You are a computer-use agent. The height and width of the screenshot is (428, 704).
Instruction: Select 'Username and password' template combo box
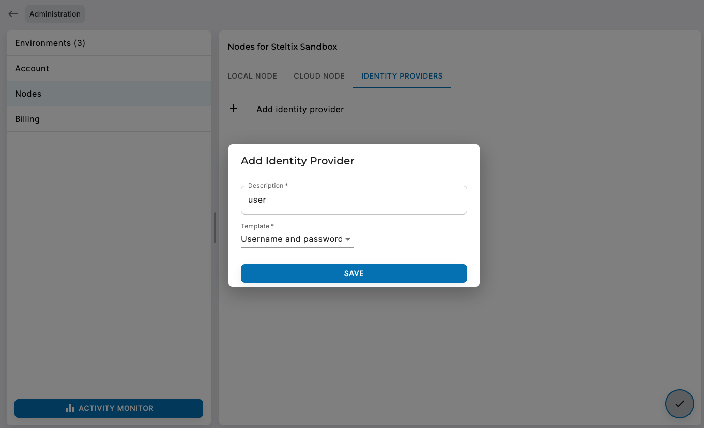point(293,239)
